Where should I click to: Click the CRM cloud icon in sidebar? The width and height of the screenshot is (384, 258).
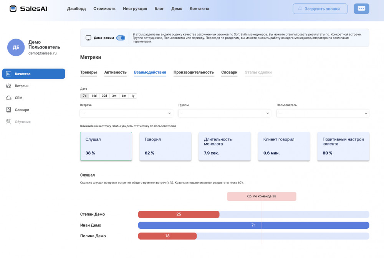coord(8,98)
